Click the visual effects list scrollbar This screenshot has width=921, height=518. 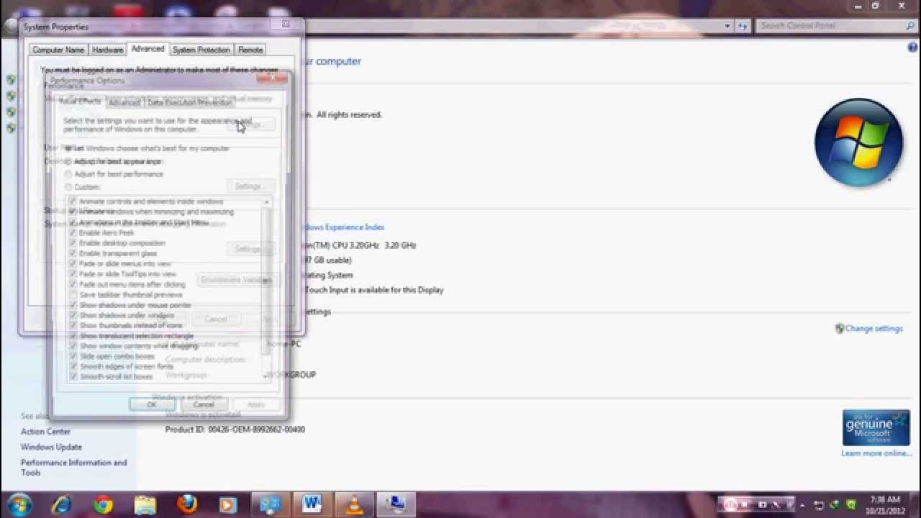(267, 289)
